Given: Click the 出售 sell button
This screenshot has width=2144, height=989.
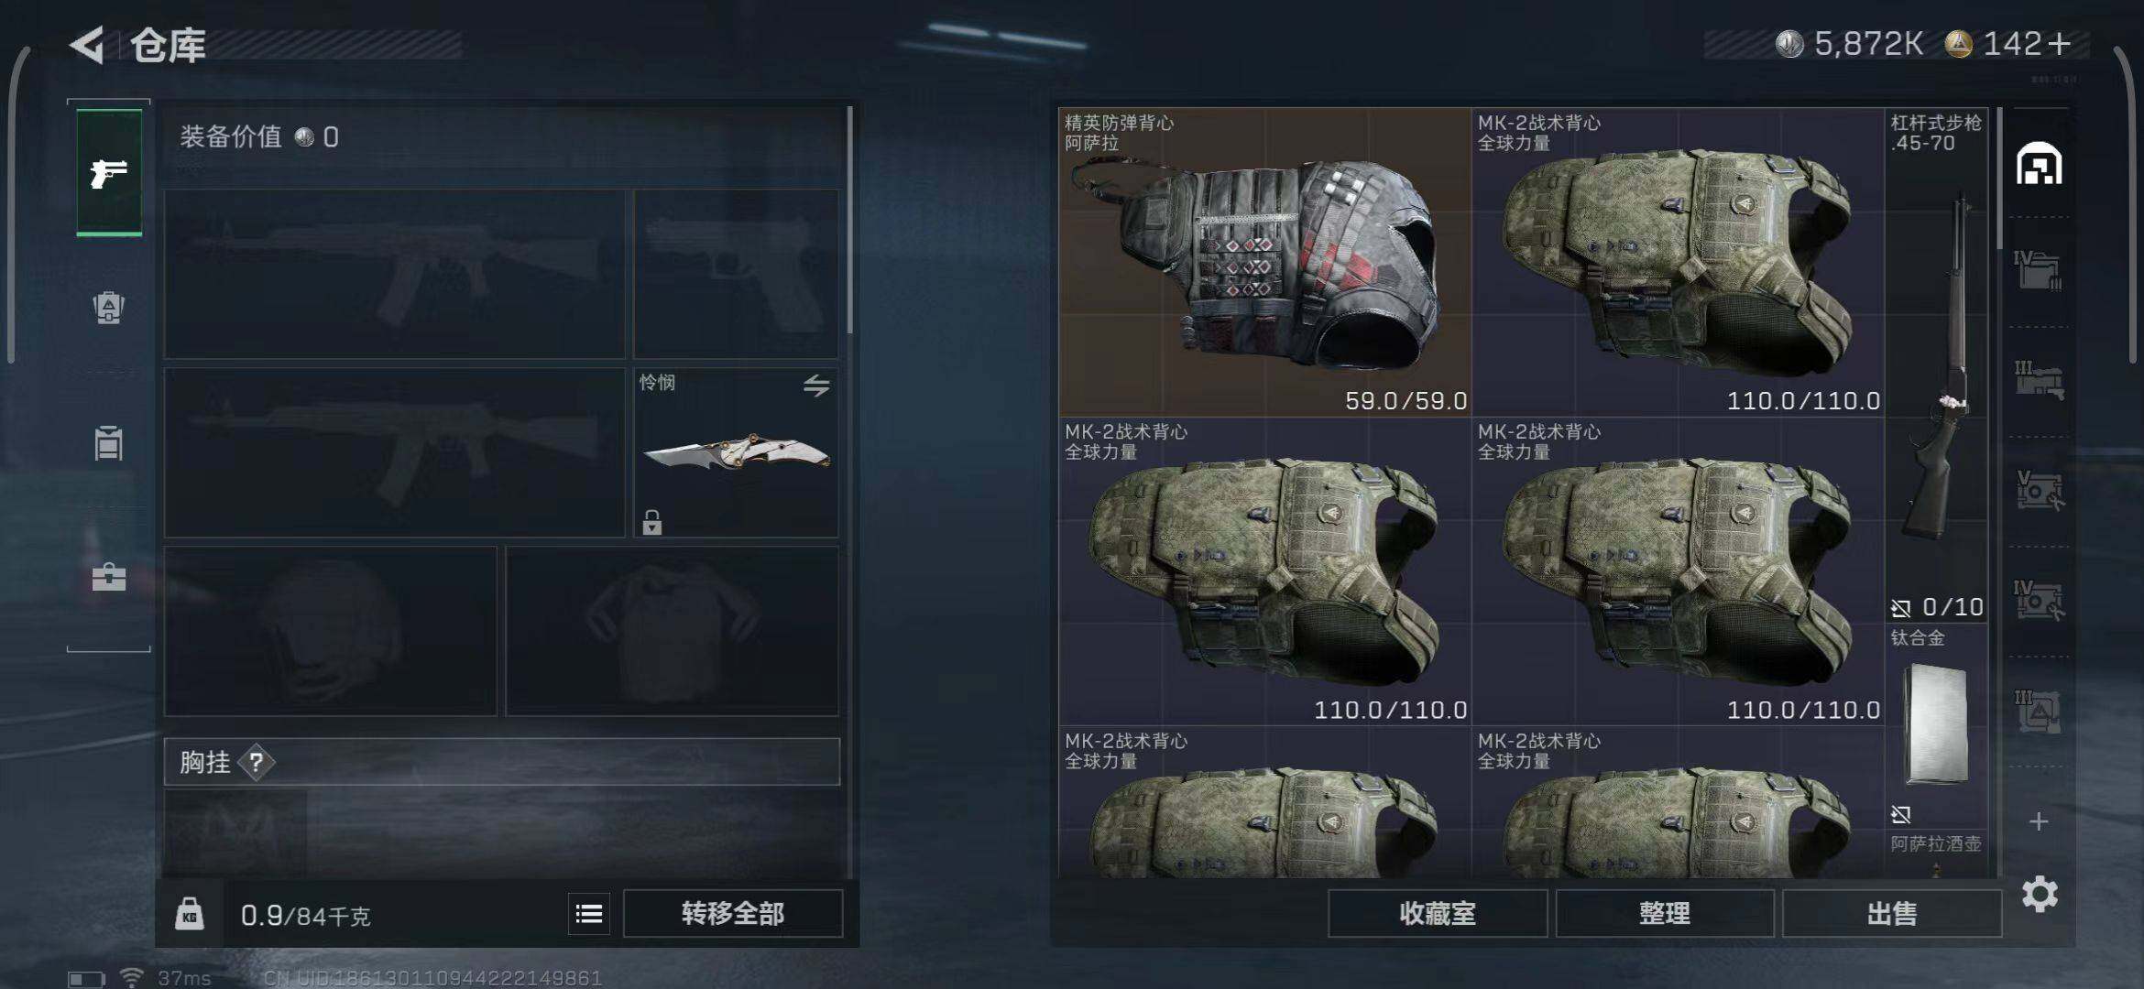Looking at the screenshot, I should click(1892, 913).
